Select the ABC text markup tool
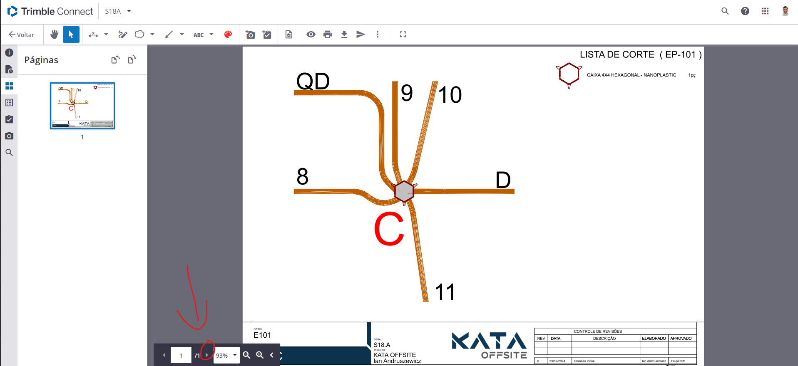Screen dimensions: 798x366 coord(199,35)
